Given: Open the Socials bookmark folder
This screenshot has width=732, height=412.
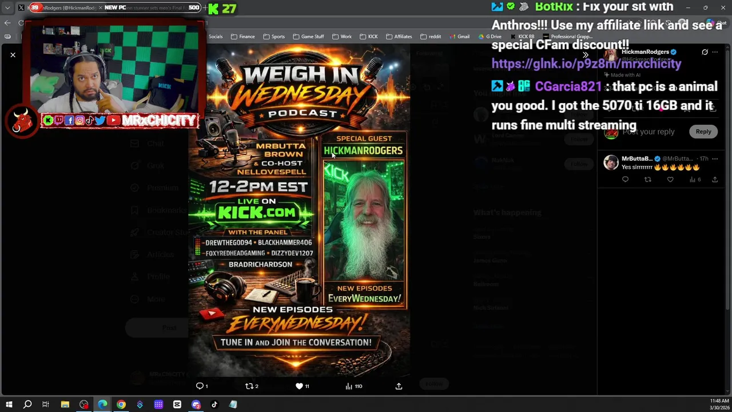Looking at the screenshot, I should [x=216, y=37].
